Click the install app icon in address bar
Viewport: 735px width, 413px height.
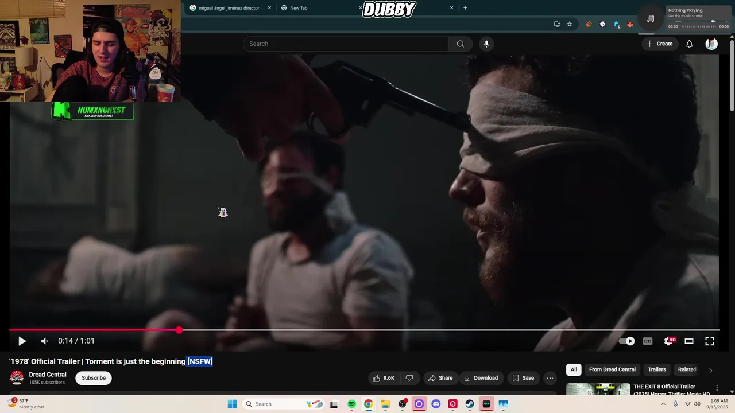click(x=557, y=24)
